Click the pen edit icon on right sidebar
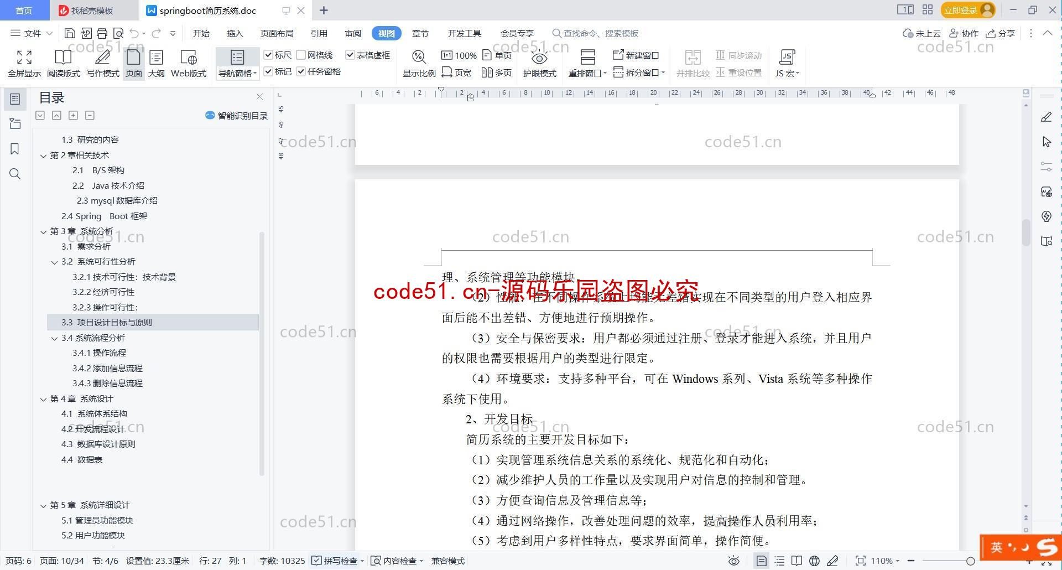 [1047, 117]
